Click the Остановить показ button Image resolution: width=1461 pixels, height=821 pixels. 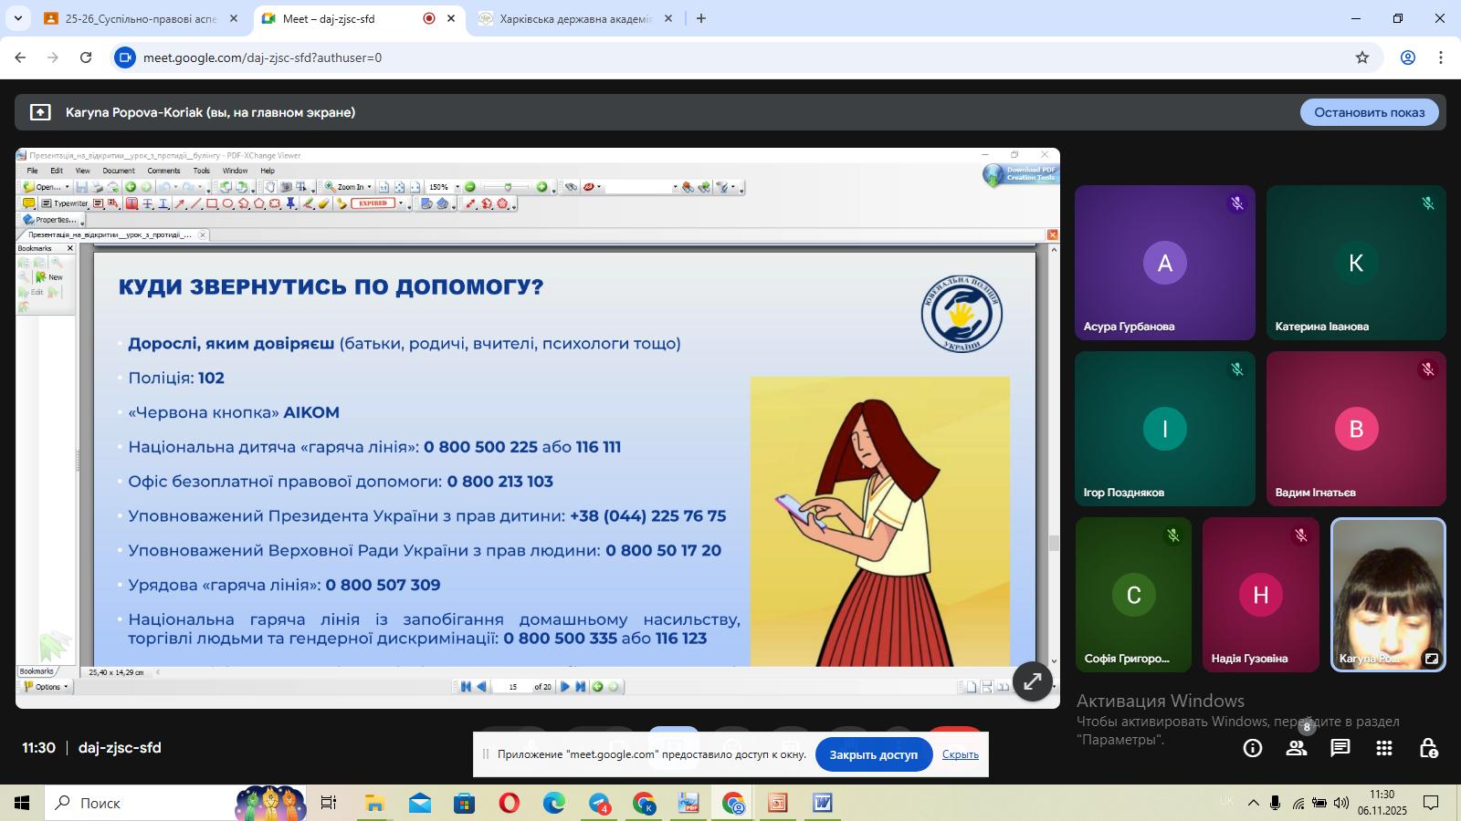1369,112
